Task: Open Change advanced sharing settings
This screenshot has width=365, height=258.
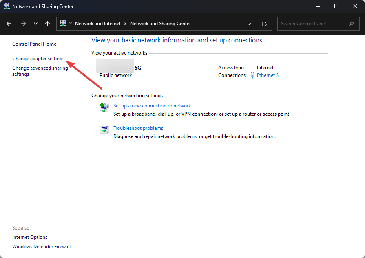Action: (40, 71)
